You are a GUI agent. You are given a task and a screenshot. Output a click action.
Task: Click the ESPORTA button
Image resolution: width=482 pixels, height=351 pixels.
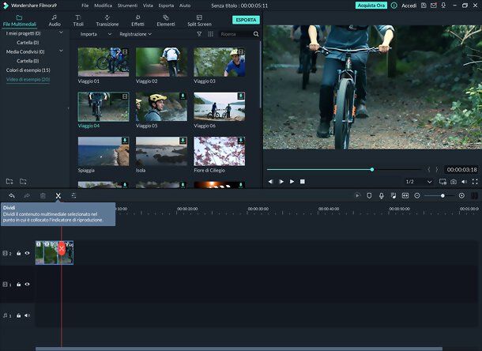click(x=246, y=20)
